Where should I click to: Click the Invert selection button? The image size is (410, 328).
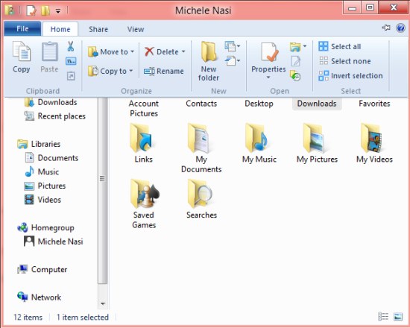click(x=350, y=75)
